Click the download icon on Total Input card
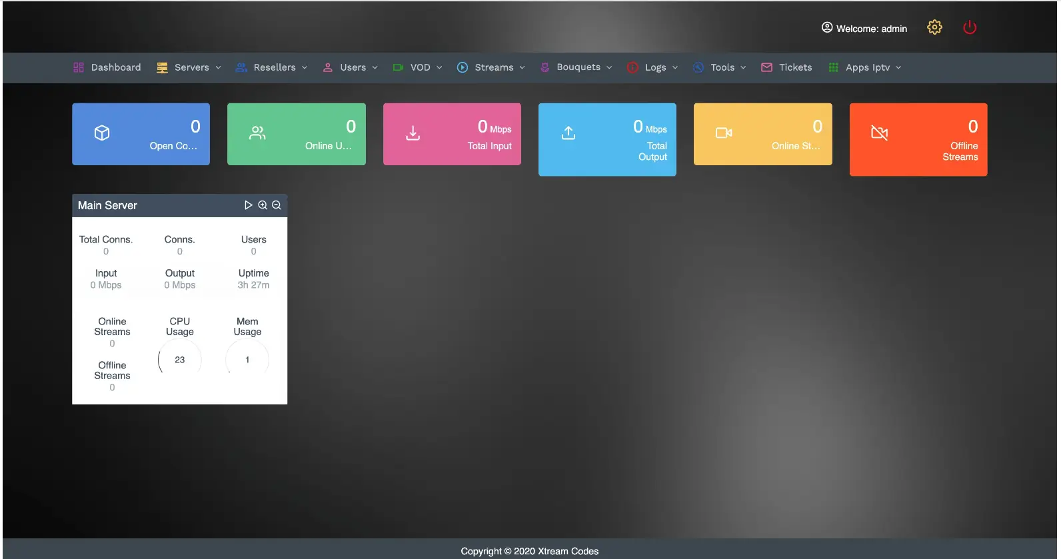This screenshot has height=559, width=1061. (413, 133)
